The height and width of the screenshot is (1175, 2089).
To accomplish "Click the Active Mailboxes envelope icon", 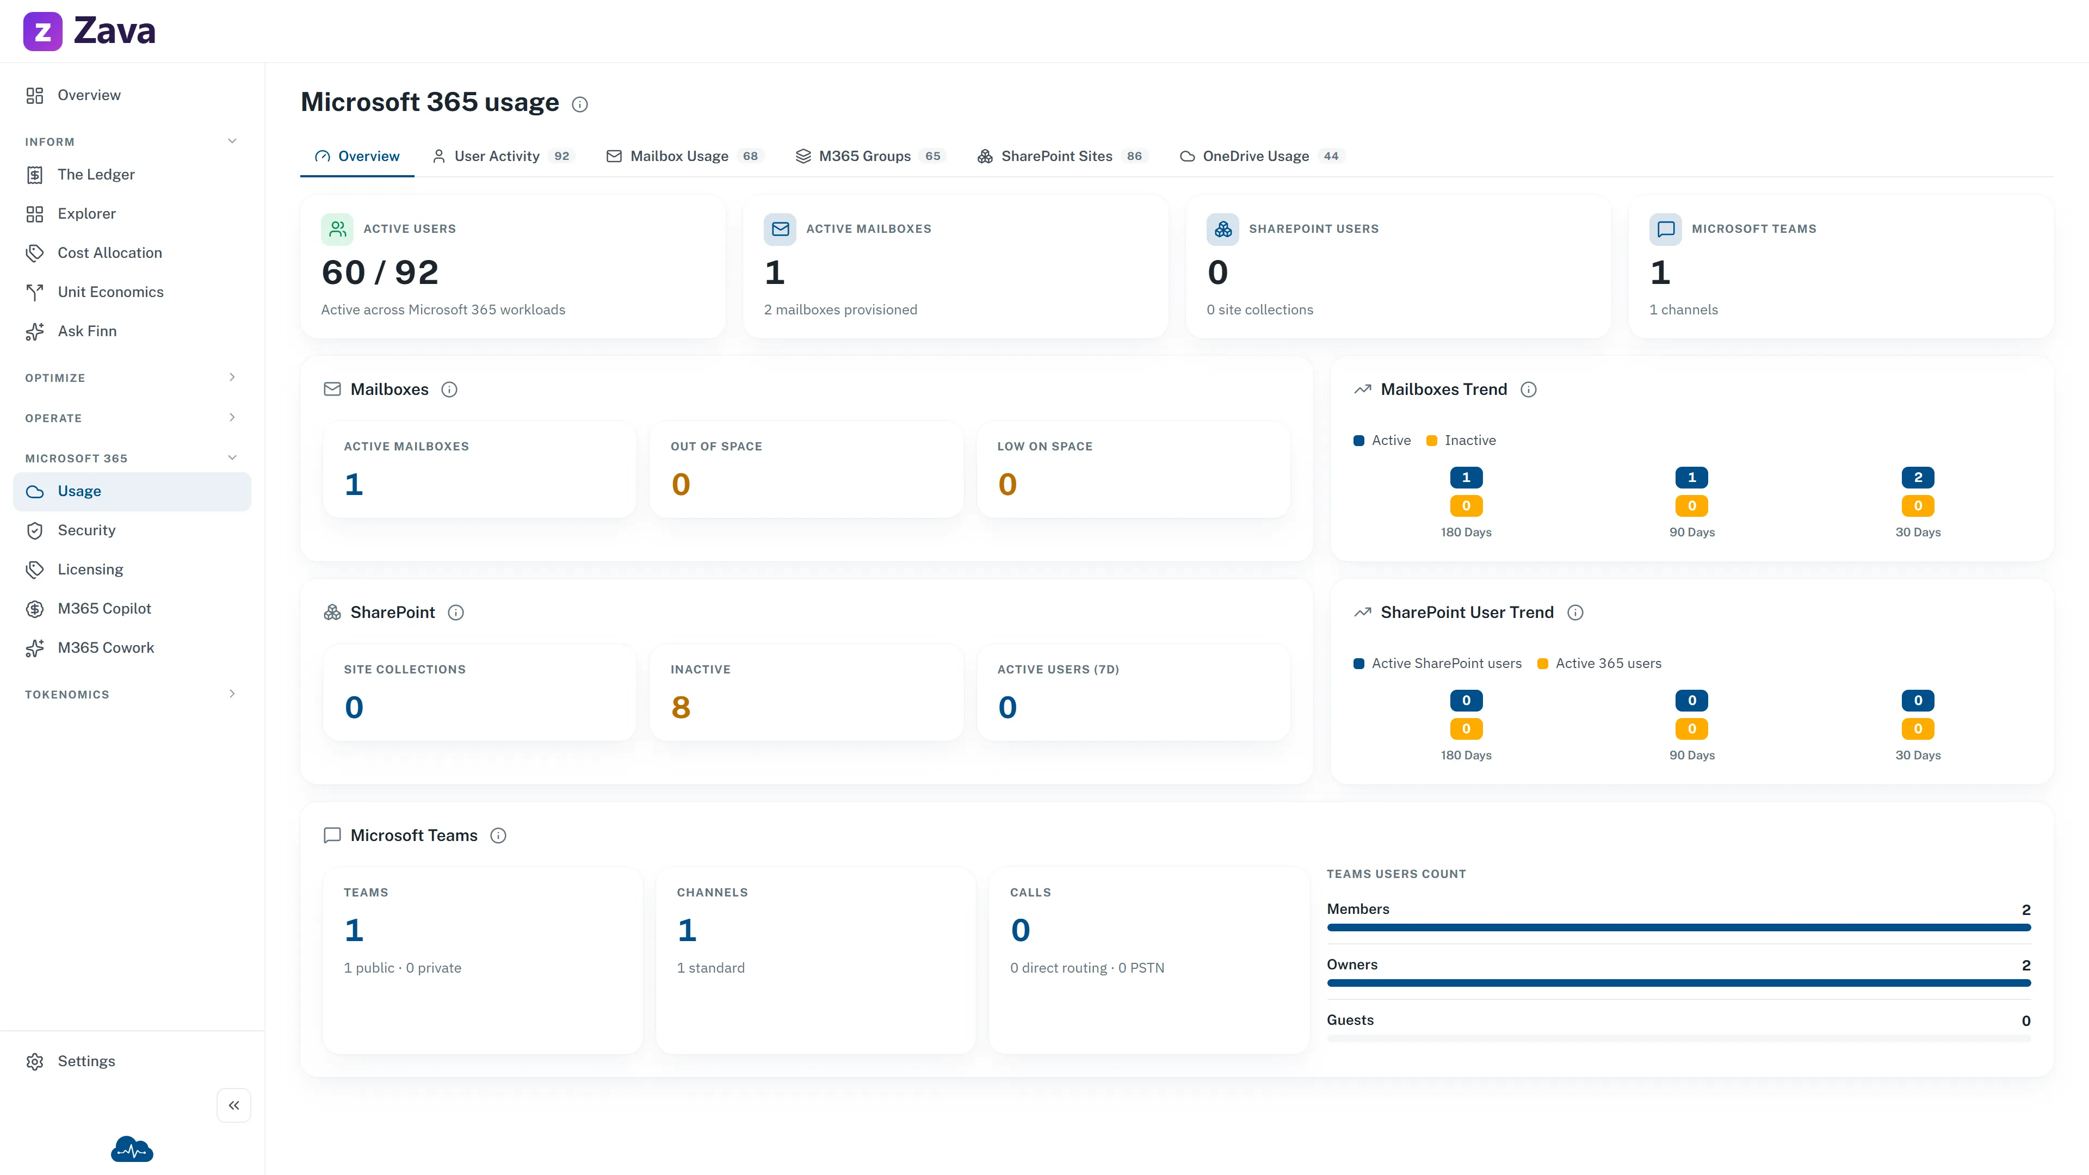I will (x=780, y=230).
